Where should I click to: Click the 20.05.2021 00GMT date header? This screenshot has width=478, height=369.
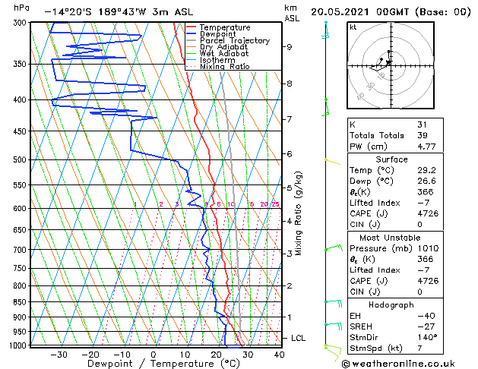coord(359,12)
